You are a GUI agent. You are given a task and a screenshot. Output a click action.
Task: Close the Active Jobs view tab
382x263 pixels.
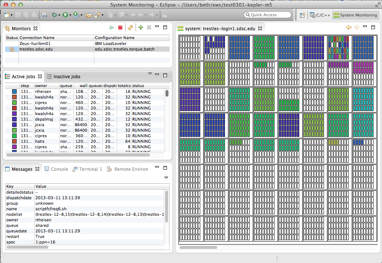click(40, 76)
